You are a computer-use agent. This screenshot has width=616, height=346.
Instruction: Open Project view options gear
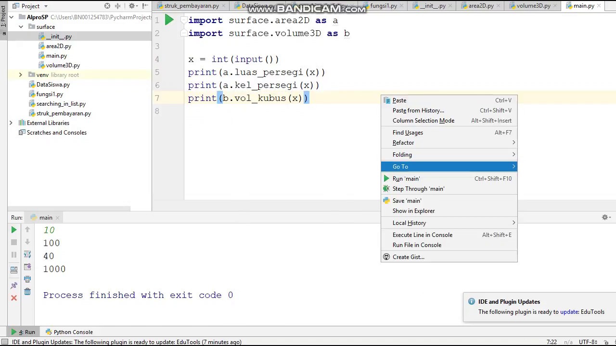click(x=132, y=6)
